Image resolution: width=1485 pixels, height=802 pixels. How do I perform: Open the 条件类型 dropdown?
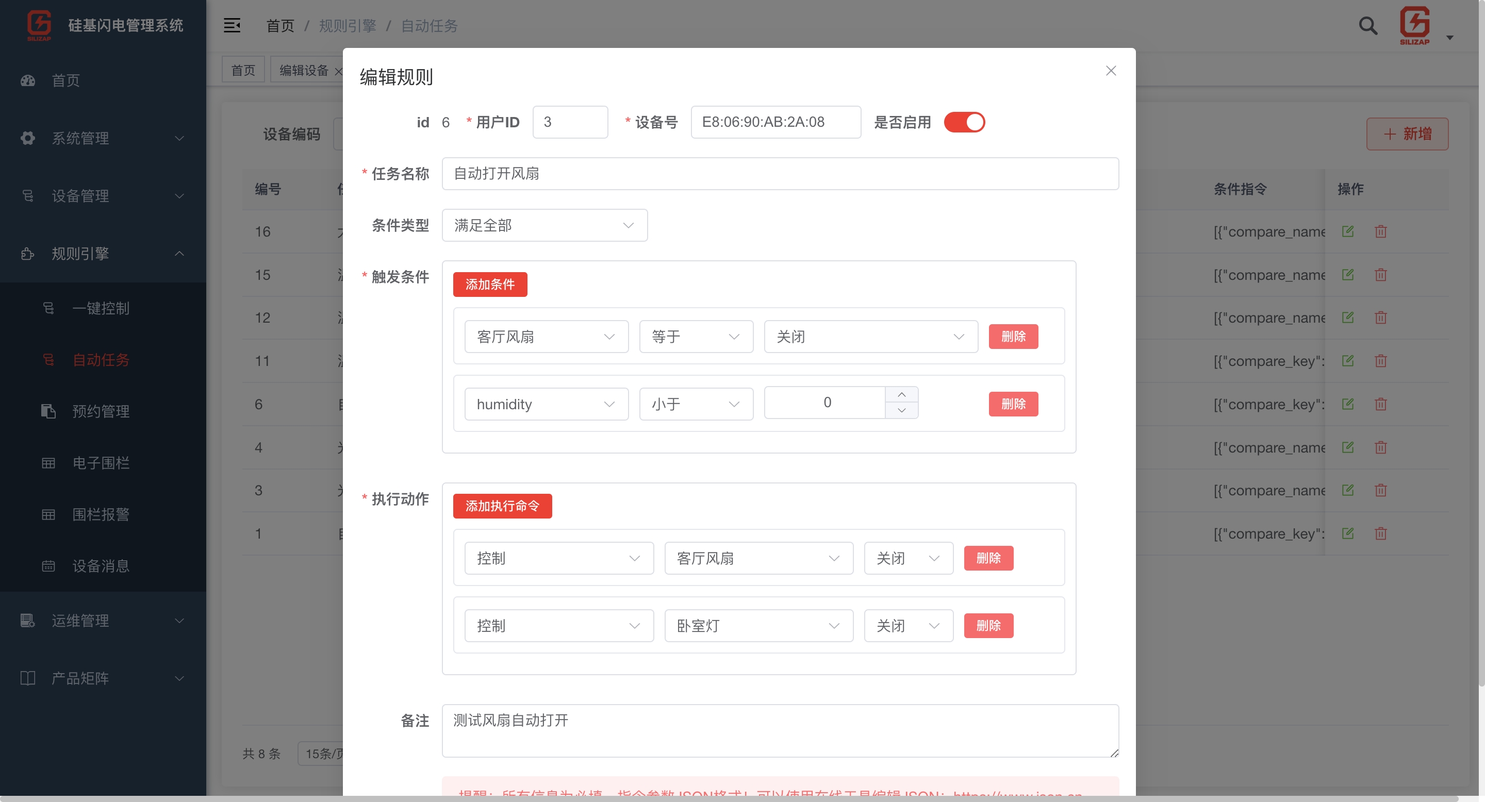[544, 225]
